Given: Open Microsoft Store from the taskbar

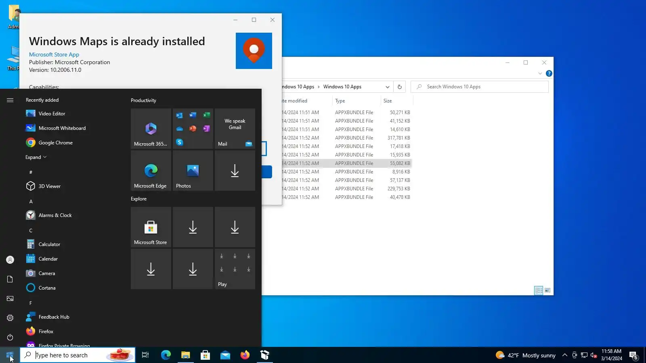Looking at the screenshot, I should point(206,355).
